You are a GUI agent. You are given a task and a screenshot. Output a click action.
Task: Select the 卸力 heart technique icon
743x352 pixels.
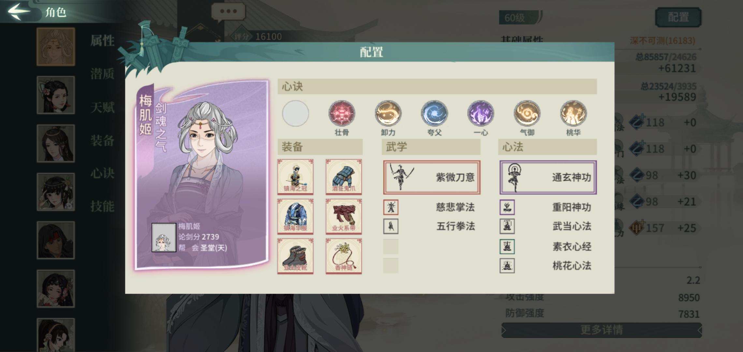point(388,113)
